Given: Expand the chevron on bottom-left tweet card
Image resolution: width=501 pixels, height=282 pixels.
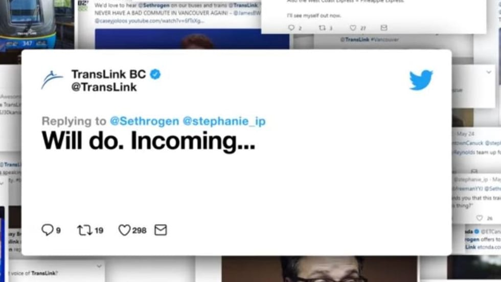Looking at the screenshot, I should coord(99,266).
